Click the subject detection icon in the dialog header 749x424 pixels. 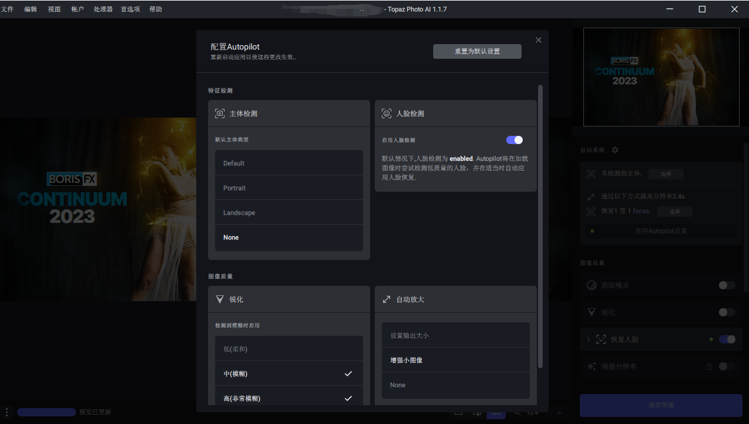[x=220, y=113]
